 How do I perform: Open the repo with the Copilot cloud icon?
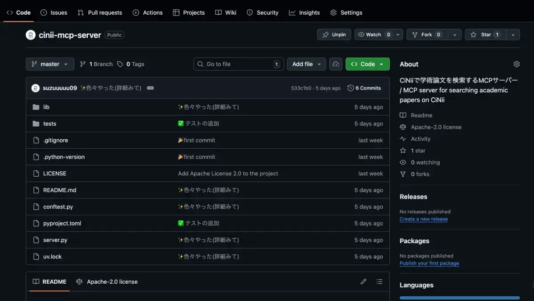(336, 64)
